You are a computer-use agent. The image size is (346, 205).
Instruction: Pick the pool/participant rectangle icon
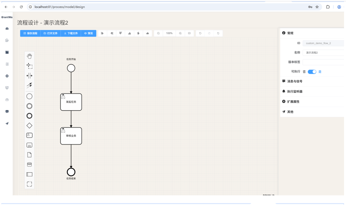[x=29, y=174]
